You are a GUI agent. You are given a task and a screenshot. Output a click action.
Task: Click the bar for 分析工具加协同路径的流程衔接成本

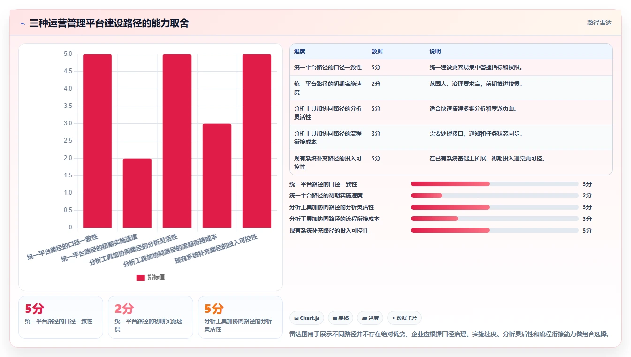(217, 176)
